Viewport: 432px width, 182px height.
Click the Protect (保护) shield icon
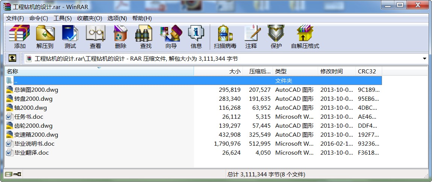point(276,33)
